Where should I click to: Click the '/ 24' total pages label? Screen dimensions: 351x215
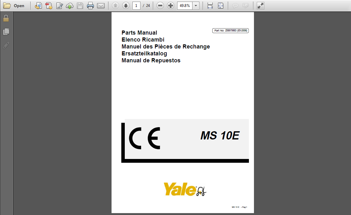pos(147,6)
